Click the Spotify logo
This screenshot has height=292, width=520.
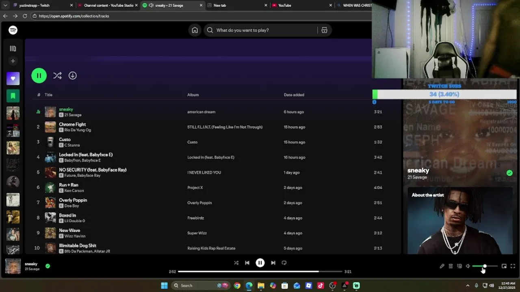pos(13,30)
